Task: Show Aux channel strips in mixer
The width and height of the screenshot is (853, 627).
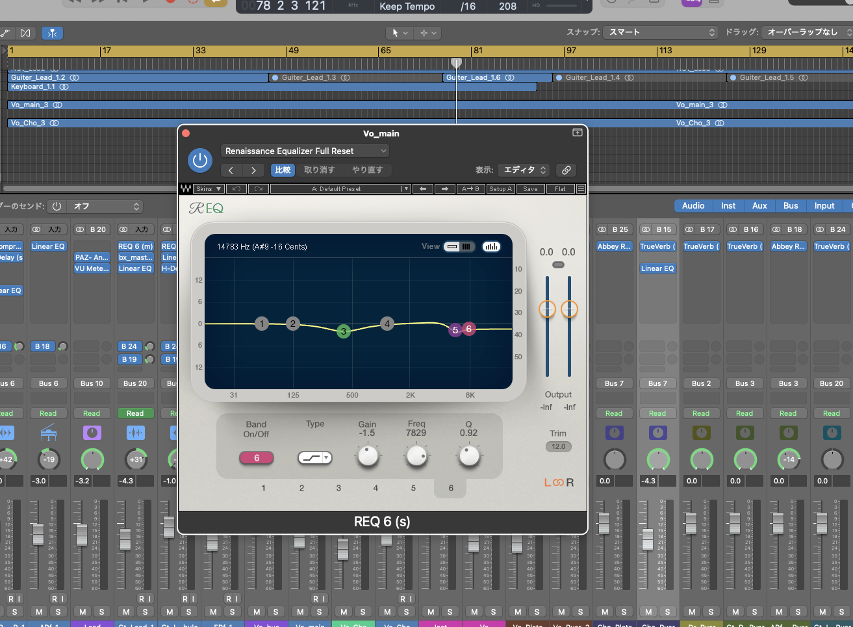Action: coord(759,206)
